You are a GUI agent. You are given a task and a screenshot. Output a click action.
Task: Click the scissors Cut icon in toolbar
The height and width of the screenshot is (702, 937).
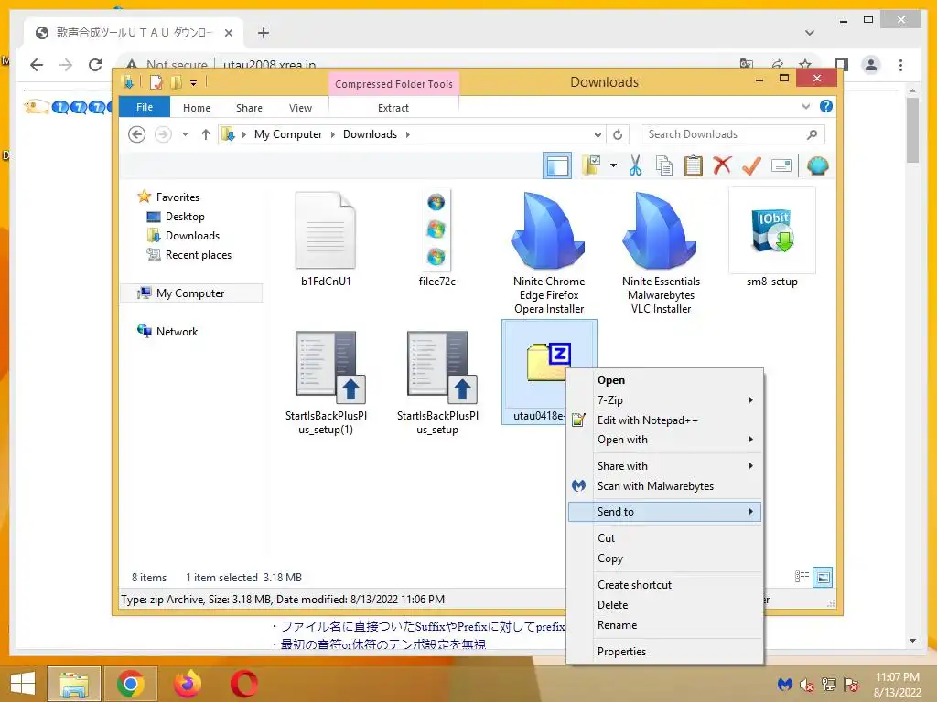pyautogui.click(x=635, y=165)
